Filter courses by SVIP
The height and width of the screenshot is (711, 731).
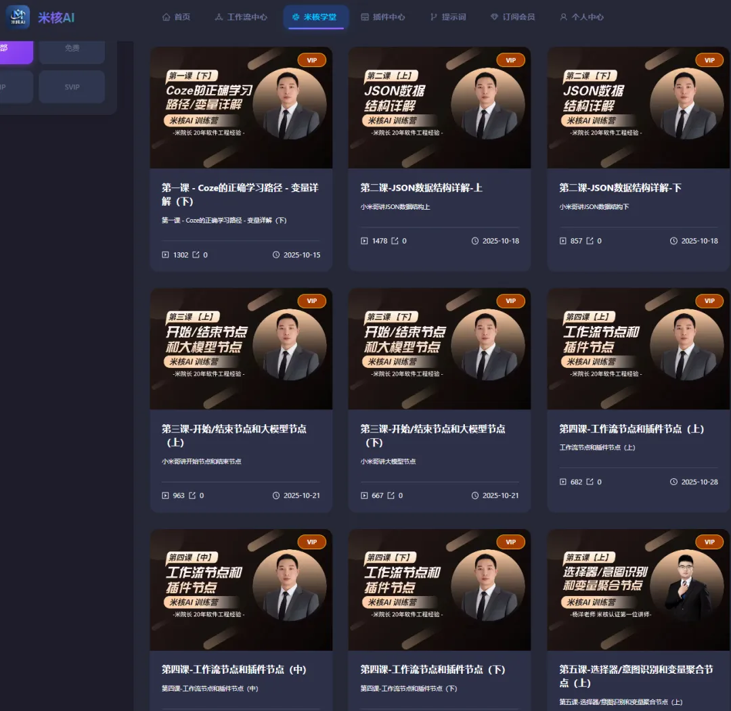72,87
